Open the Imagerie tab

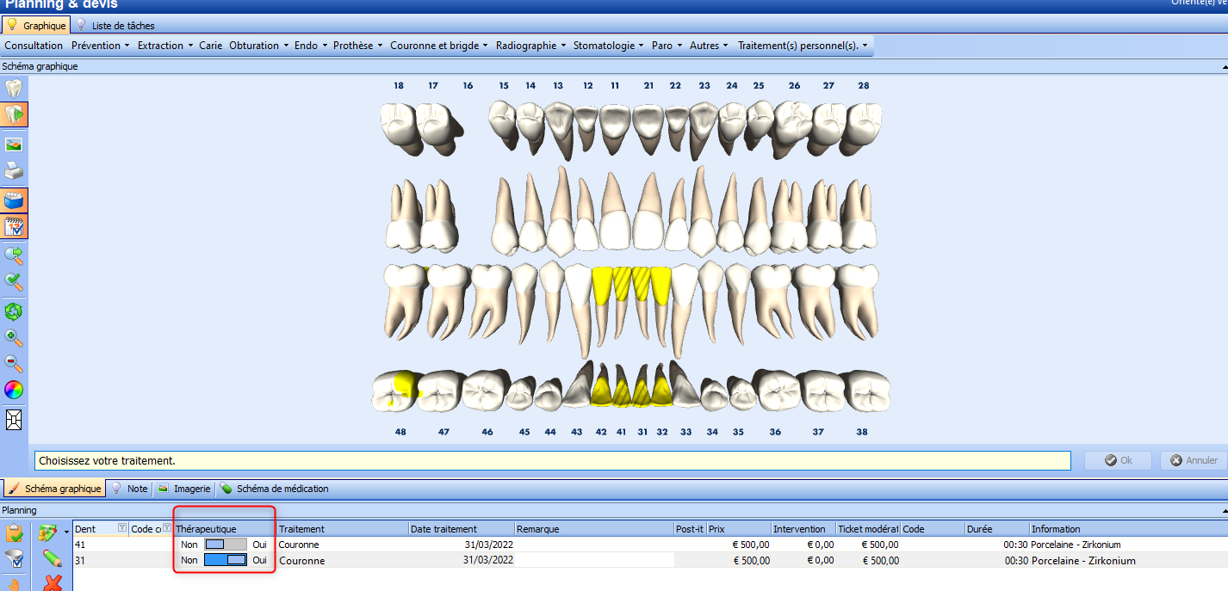coord(183,489)
